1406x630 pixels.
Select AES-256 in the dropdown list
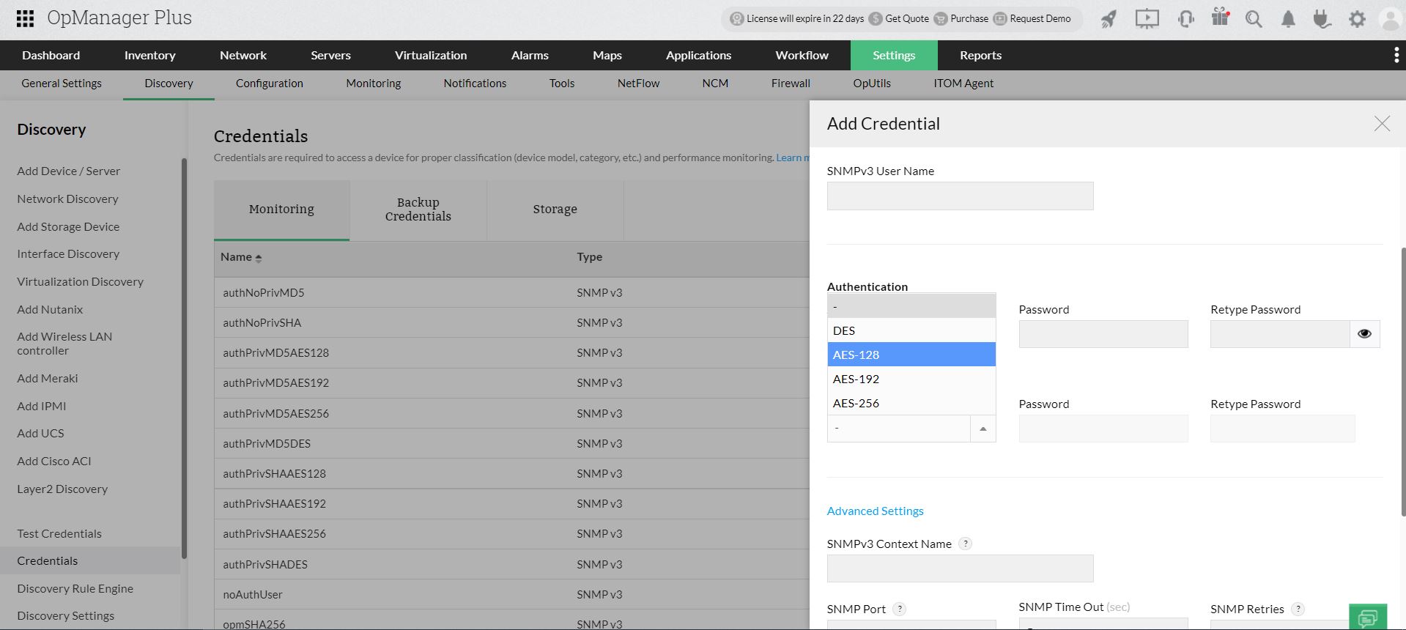[856, 403]
